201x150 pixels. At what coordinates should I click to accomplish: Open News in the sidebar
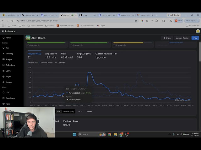pos(6,104)
